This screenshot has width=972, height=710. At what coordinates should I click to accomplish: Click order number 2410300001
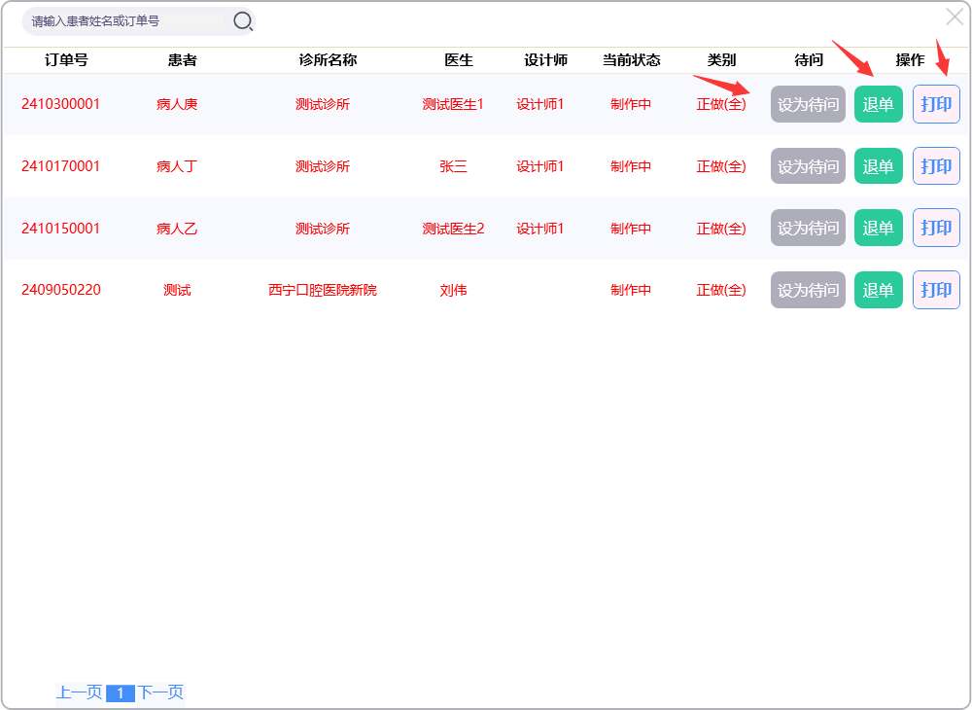click(60, 104)
